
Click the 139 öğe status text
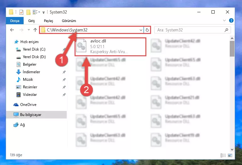coord(16,155)
